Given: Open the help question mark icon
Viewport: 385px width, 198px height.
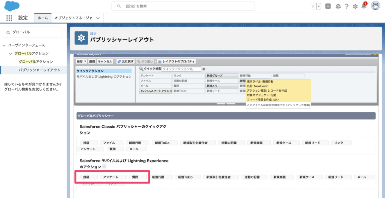Looking at the screenshot, I should point(346,6).
